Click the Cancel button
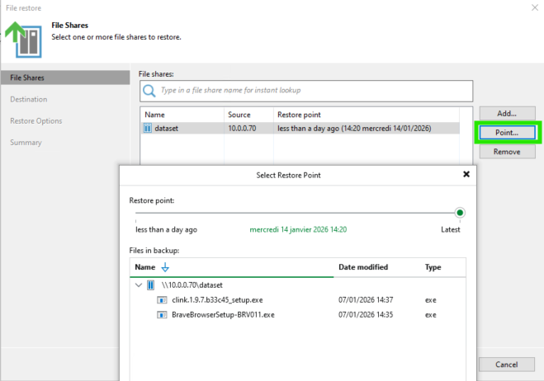Image resolution: width=544 pixels, height=381 pixels. (x=507, y=365)
